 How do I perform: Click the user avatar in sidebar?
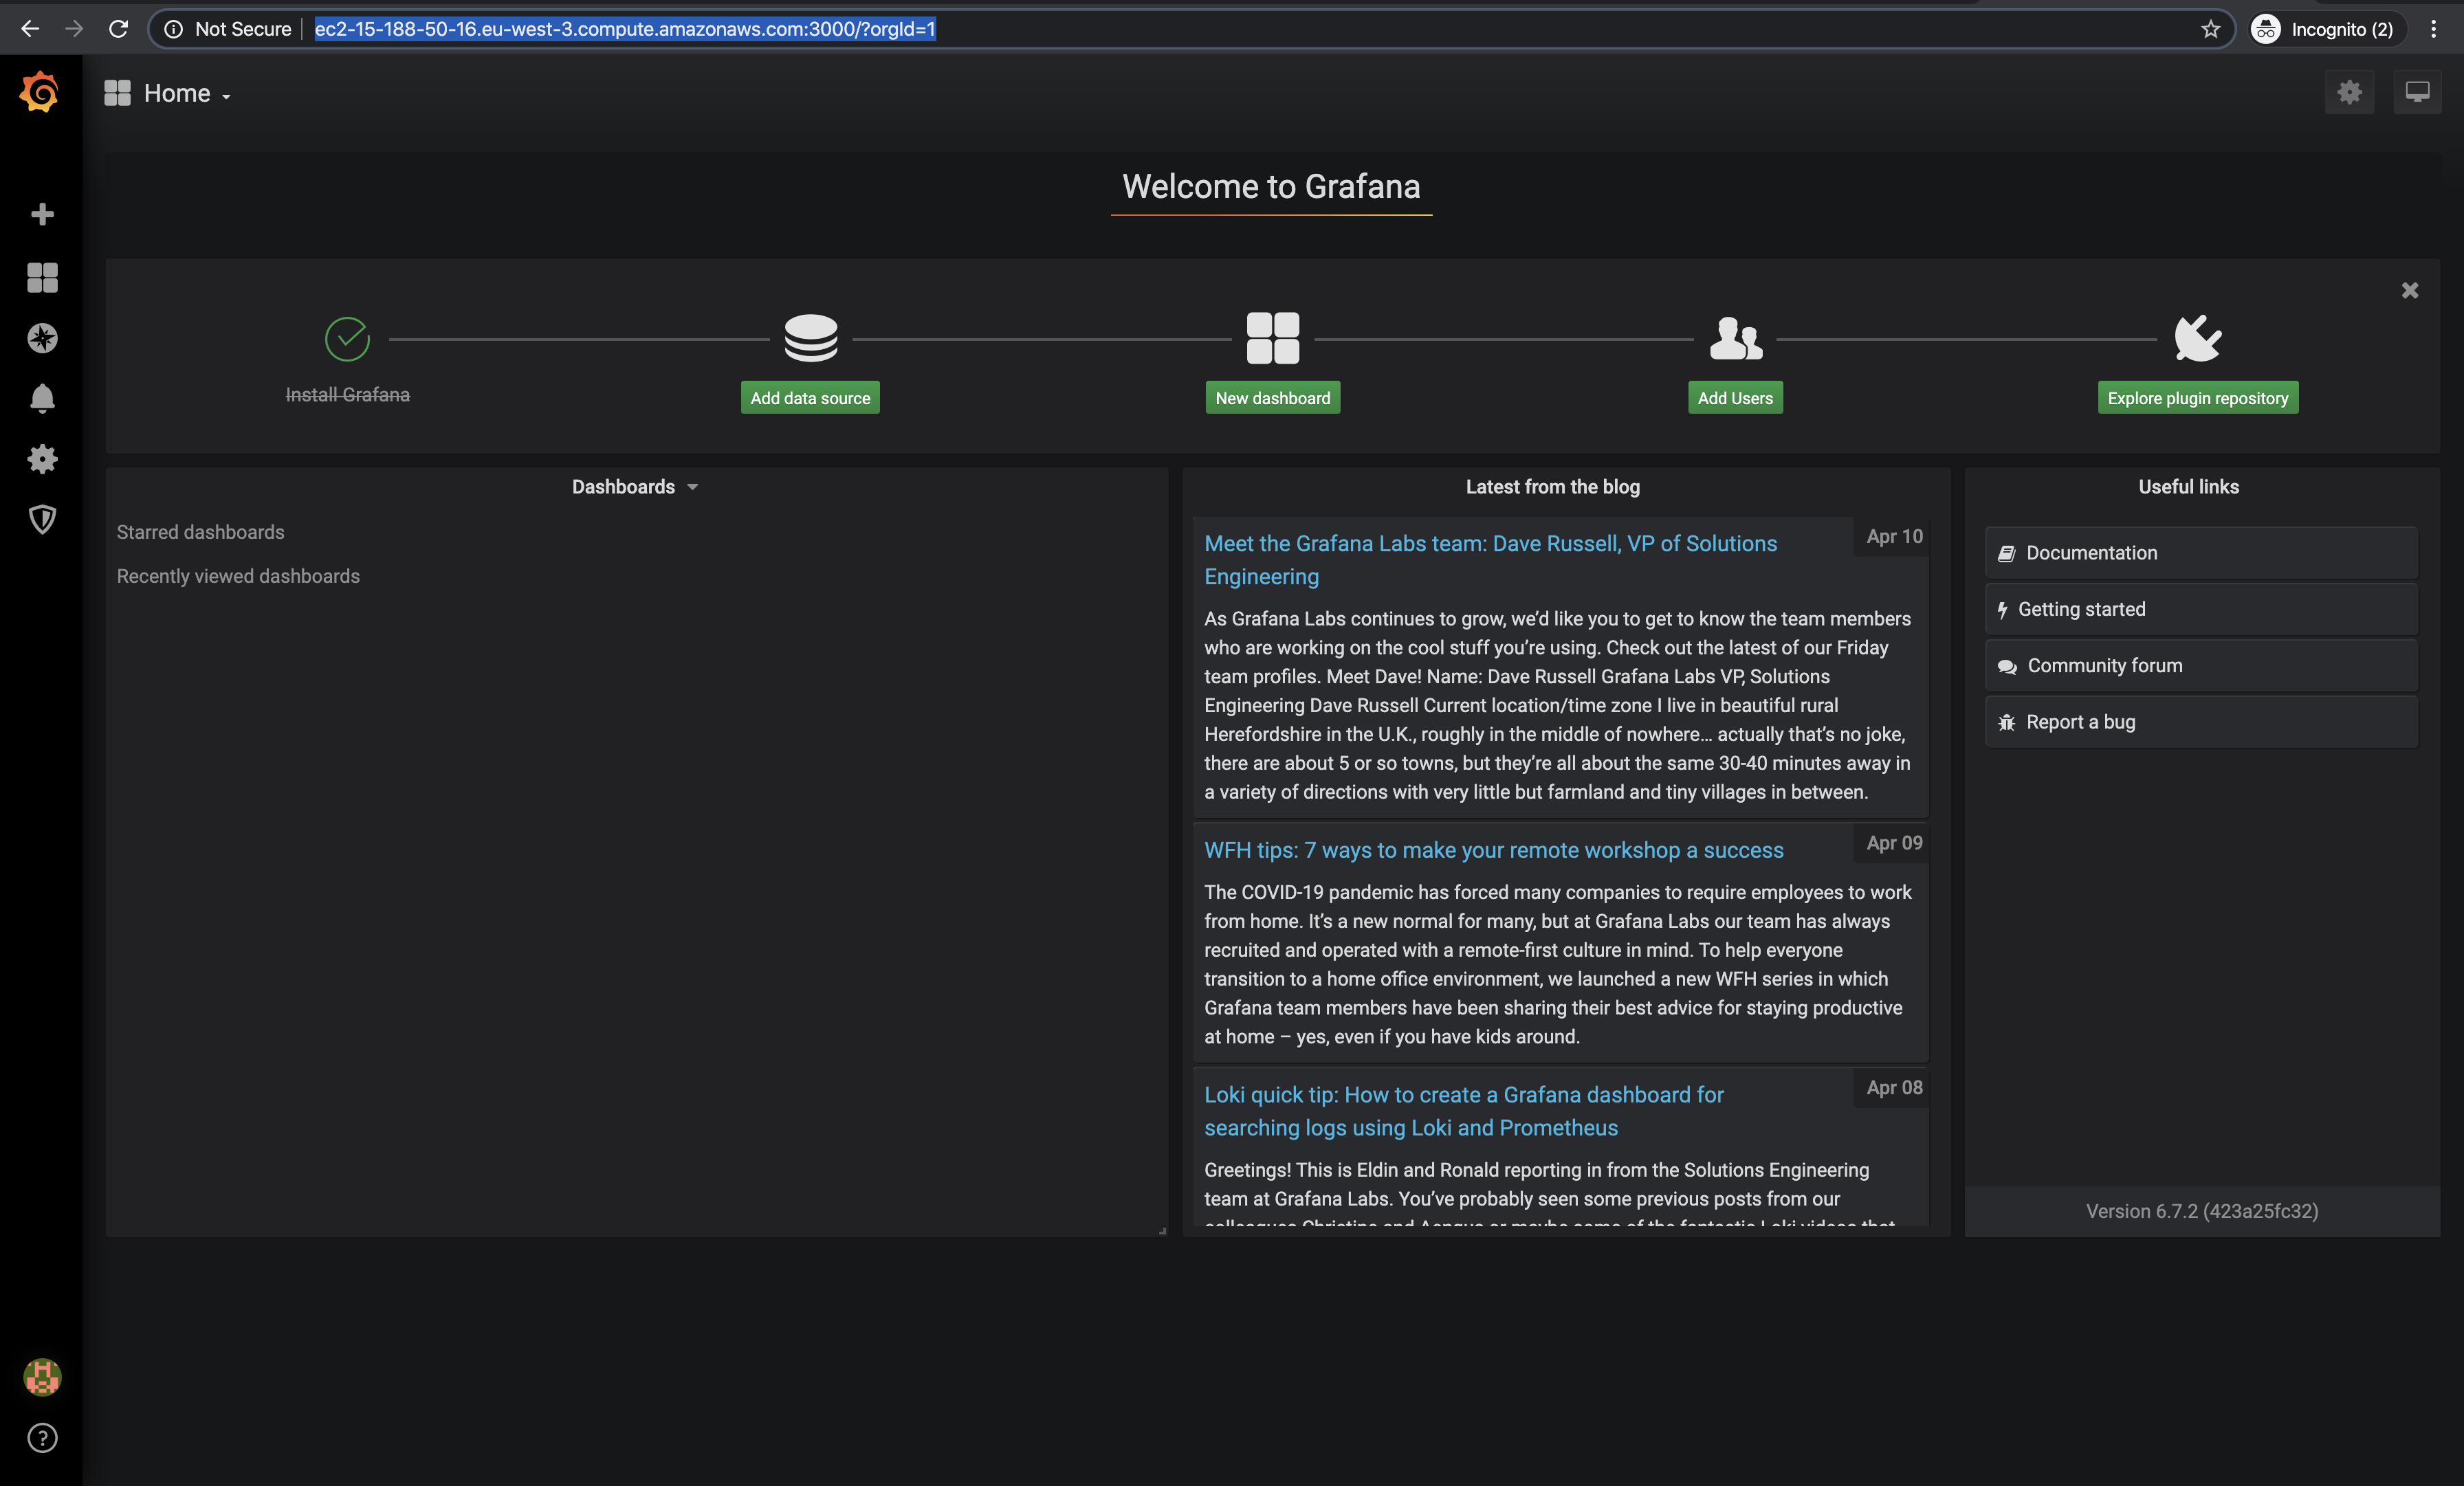tap(42, 1377)
